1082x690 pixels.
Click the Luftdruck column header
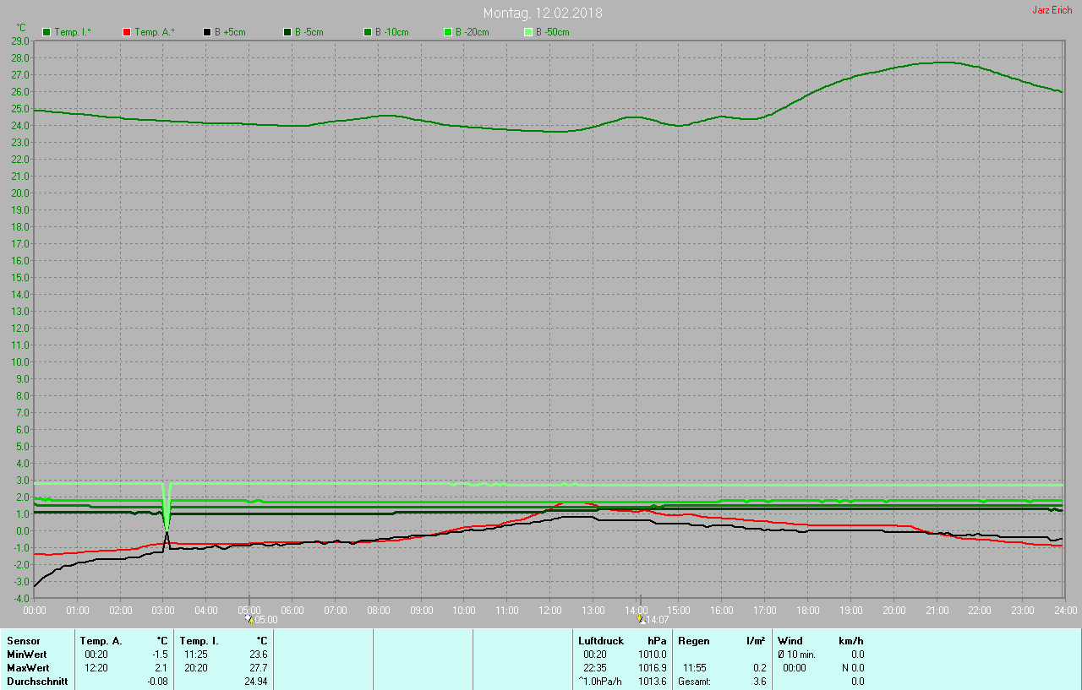(x=601, y=641)
